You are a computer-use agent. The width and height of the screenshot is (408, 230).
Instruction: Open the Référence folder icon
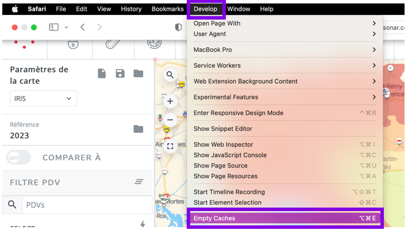[x=138, y=129]
